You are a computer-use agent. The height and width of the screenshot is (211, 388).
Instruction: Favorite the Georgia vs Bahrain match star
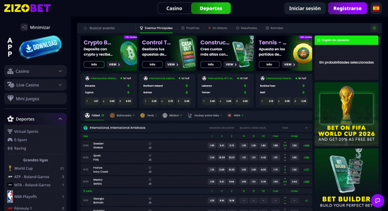coord(150,199)
